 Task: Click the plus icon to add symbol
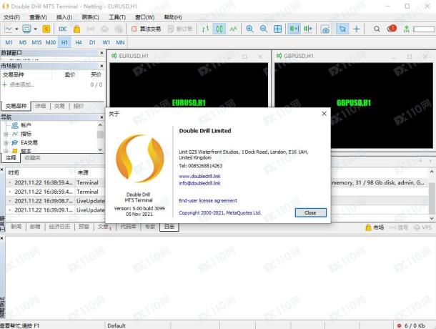[5, 84]
